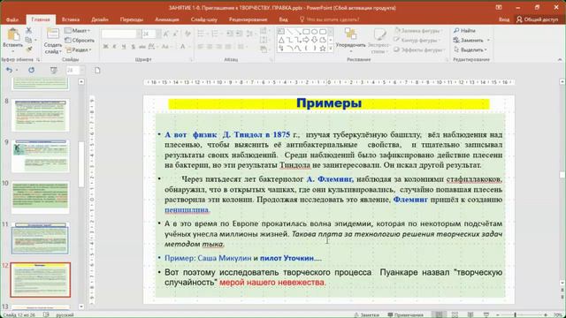566x318 pixels.
Task: Click Increase font size icon
Action: click(165, 34)
